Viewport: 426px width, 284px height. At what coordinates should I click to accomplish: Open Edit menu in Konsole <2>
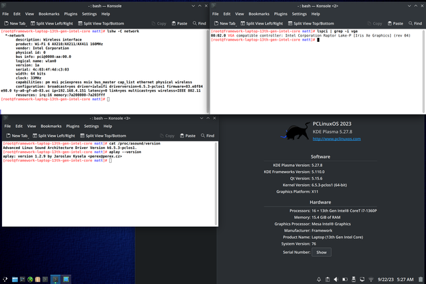point(227,14)
